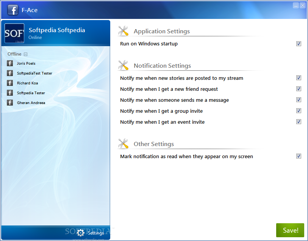Click the Mark notification as read label
The height and width of the screenshot is (241, 308).
[x=187, y=157]
